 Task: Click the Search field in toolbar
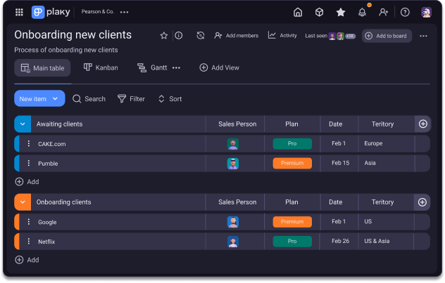tap(89, 99)
